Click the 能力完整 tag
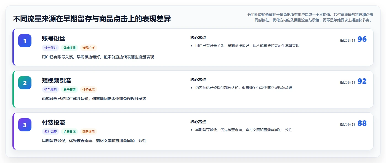 point(50,132)
